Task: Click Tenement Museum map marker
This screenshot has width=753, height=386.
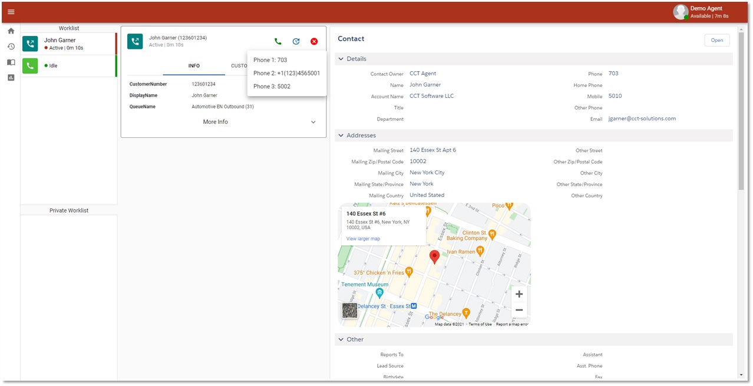Action: (x=380, y=292)
